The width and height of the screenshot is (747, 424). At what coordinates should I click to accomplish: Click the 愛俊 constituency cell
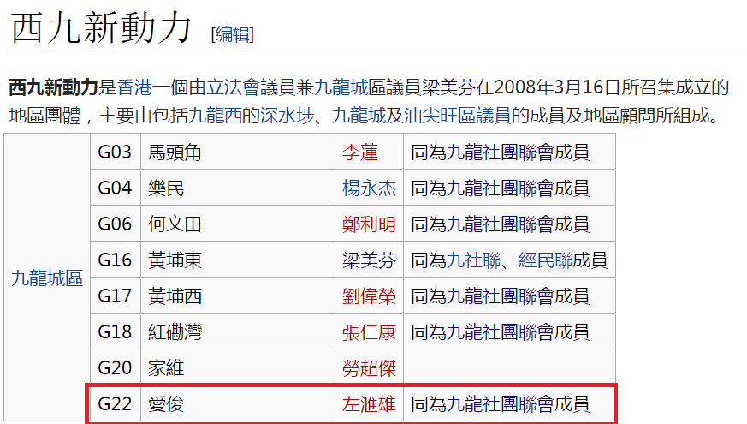pos(238,403)
